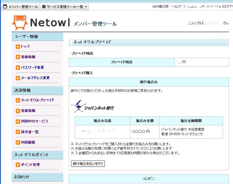Click the orange arrow icon beside パスワード変更
Image resolution: width=233 pixels, height=184 pixels.
(18, 68)
